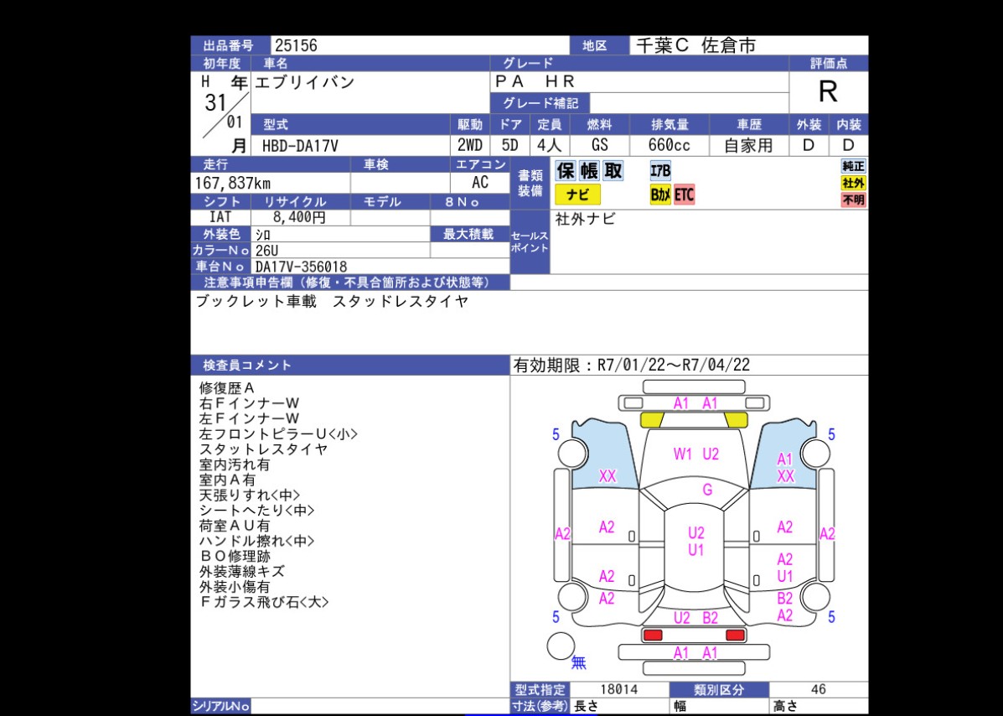This screenshot has height=716, width=1003.
Task: Click the 最大積載 label
Action: click(469, 234)
